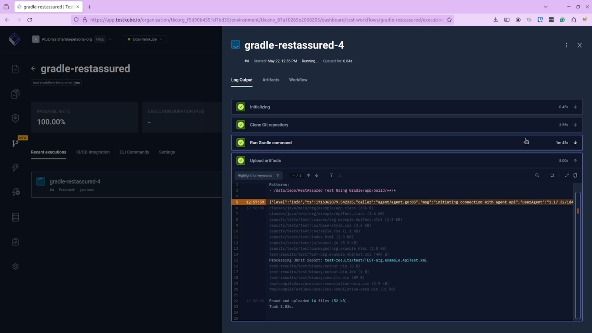Open the Webhooks lightning-circle sidebar icon
Screen dimensions: 592x333
coord(15,192)
